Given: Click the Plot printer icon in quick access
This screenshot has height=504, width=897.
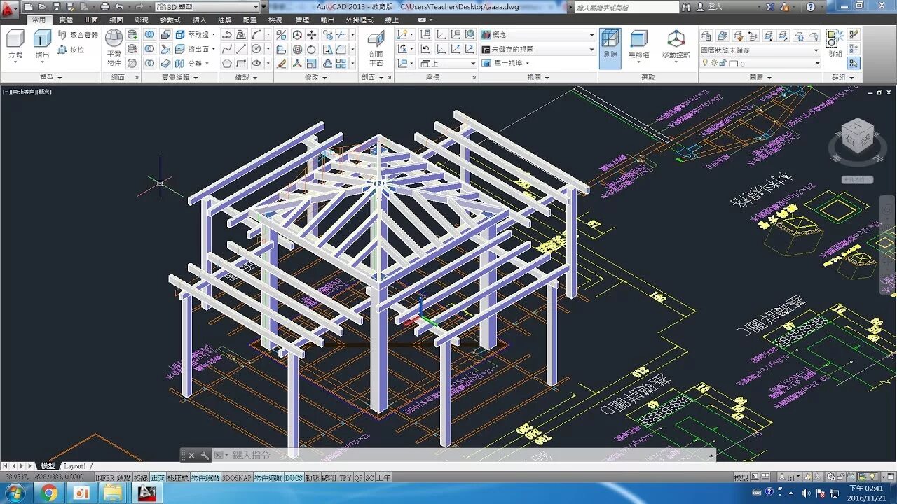Looking at the screenshot, I should (104, 7).
